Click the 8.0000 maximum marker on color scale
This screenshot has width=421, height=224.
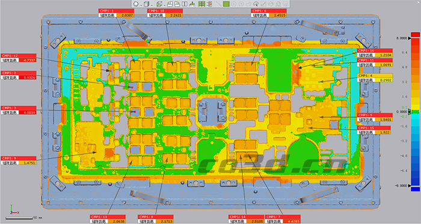pos(404,38)
